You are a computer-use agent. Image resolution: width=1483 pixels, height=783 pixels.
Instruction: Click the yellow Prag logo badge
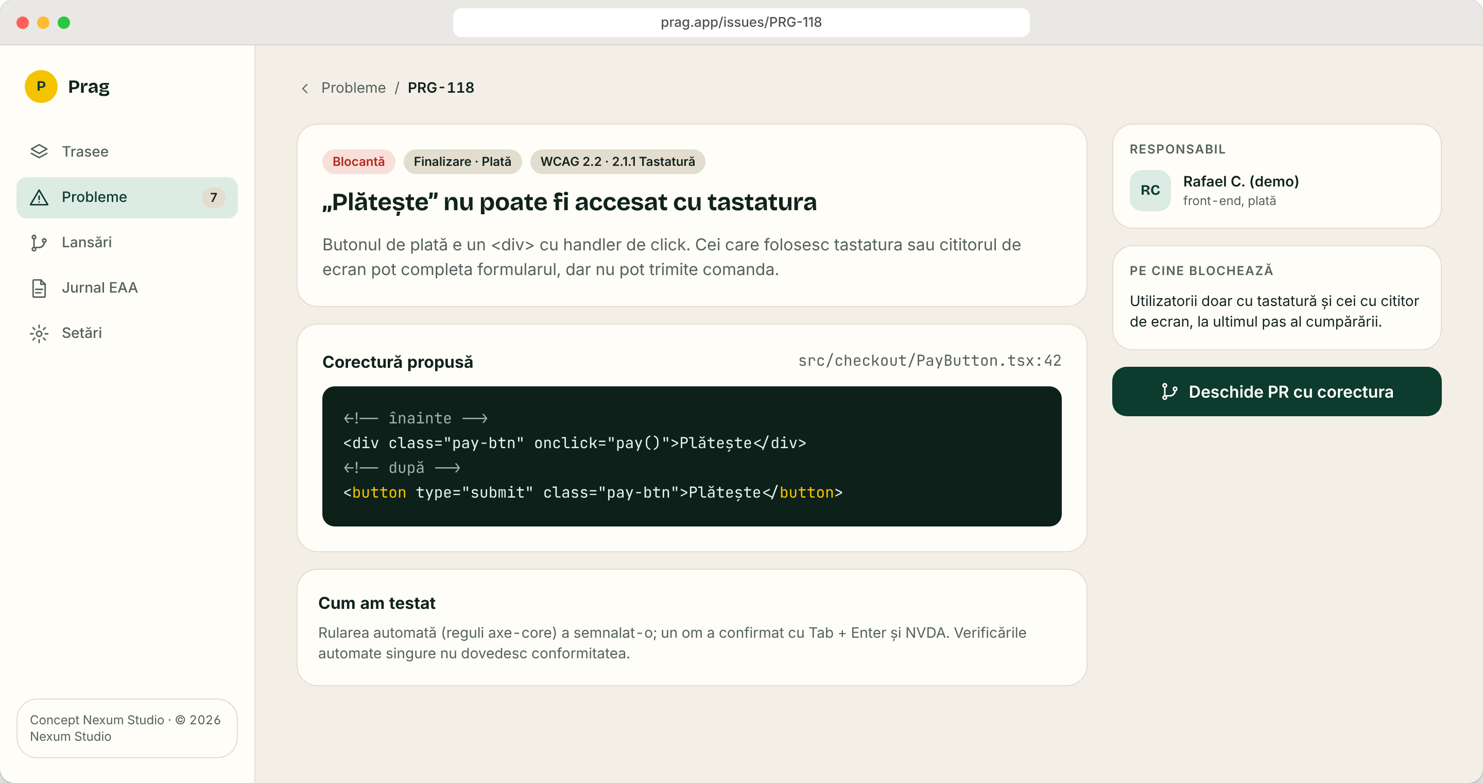(41, 87)
